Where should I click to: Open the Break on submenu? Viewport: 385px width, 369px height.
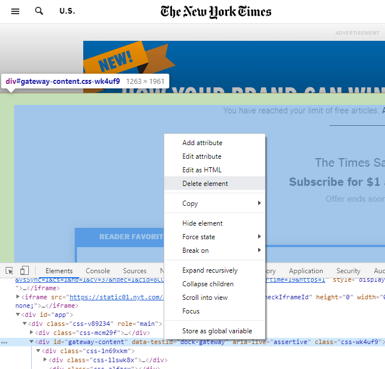tap(214, 251)
